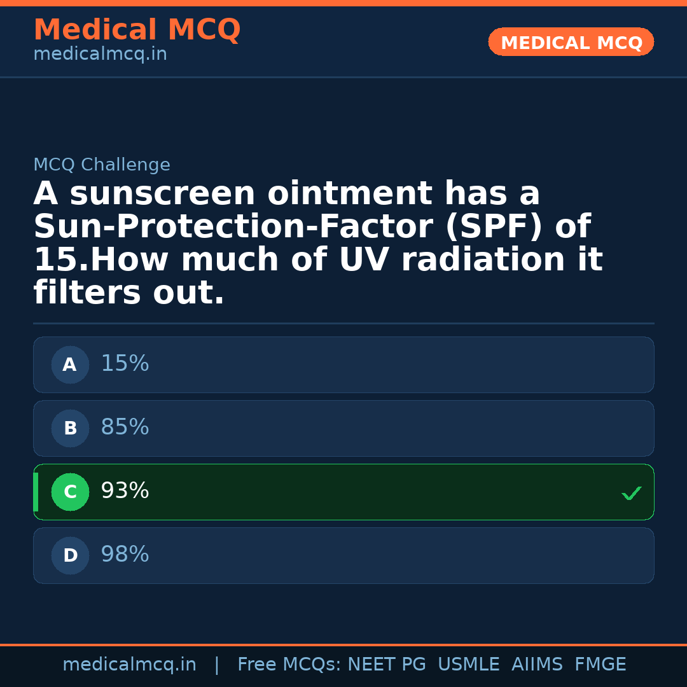Viewport: 687px width, 687px height.
Task: Select FMGE in the footer
Action: click(600, 665)
